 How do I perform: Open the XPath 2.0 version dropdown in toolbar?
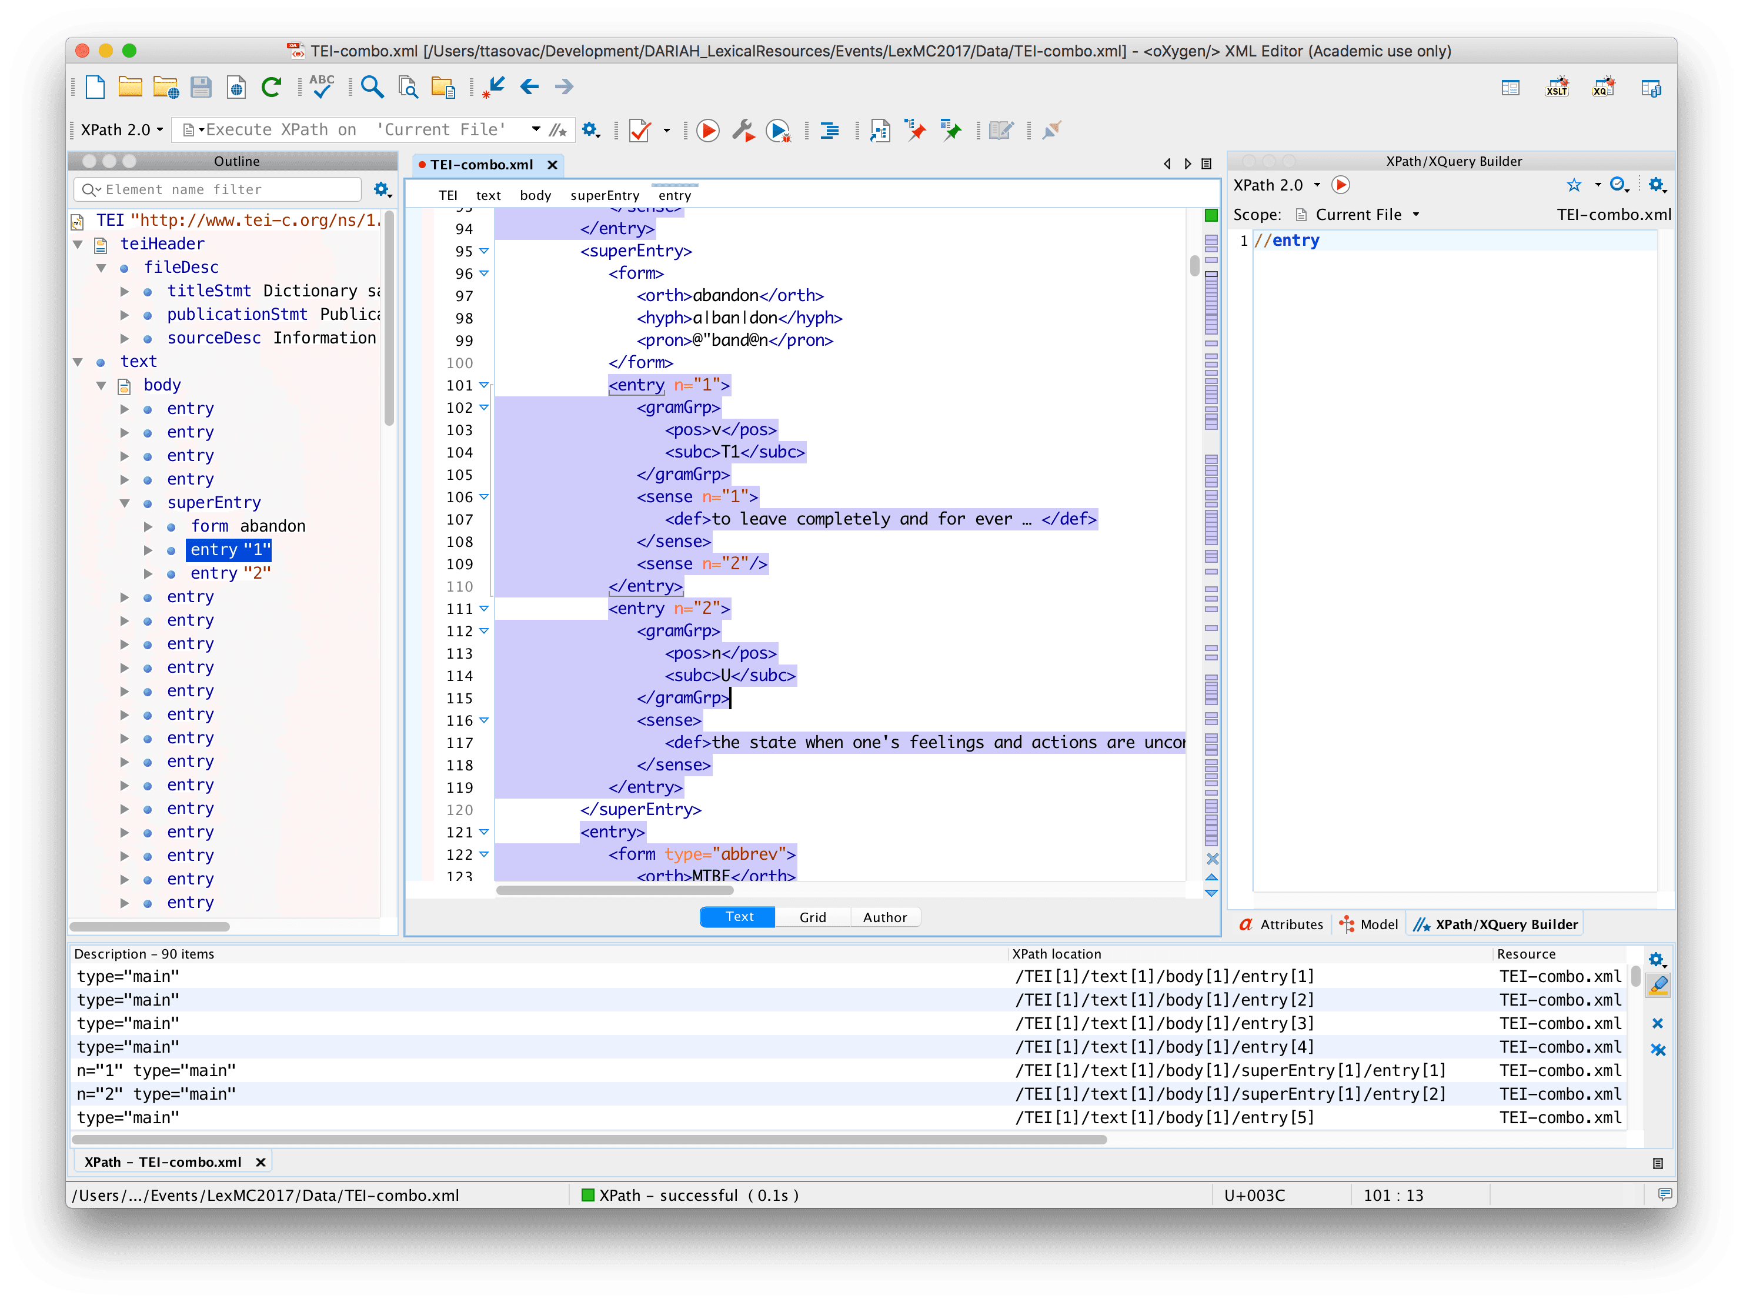point(122,130)
